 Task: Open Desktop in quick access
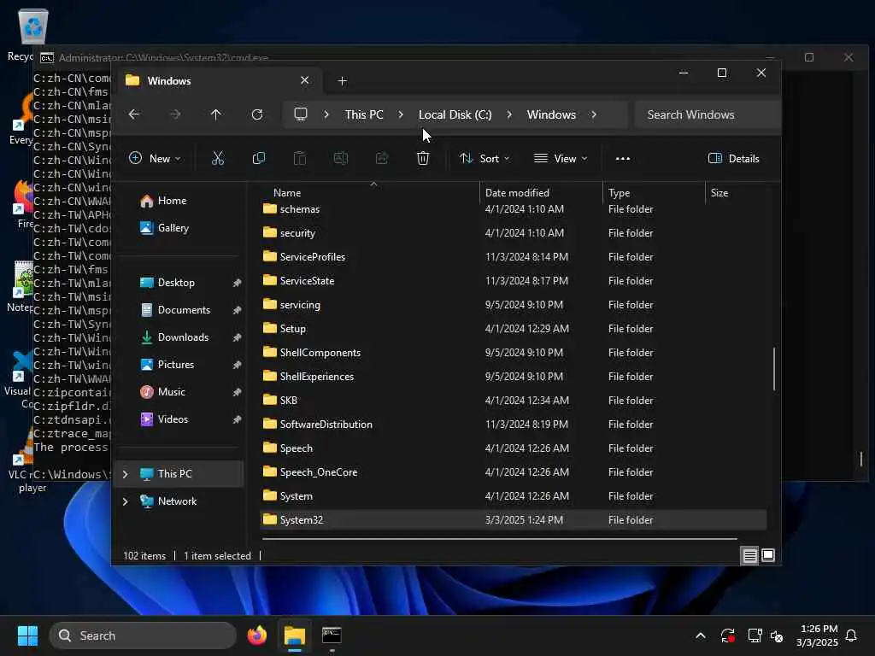tap(181, 283)
